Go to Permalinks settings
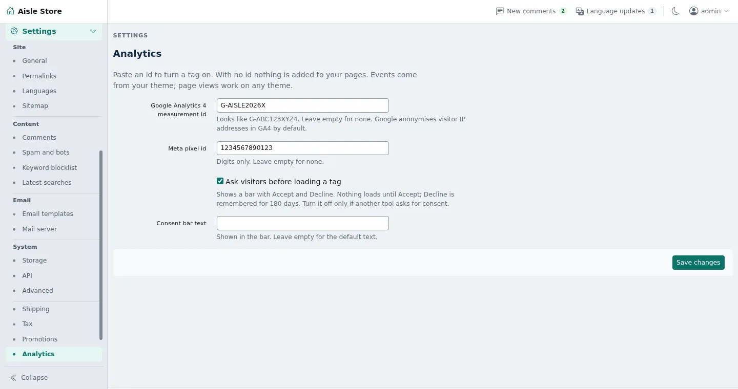Screen dimensions: 738x389 point(39,76)
